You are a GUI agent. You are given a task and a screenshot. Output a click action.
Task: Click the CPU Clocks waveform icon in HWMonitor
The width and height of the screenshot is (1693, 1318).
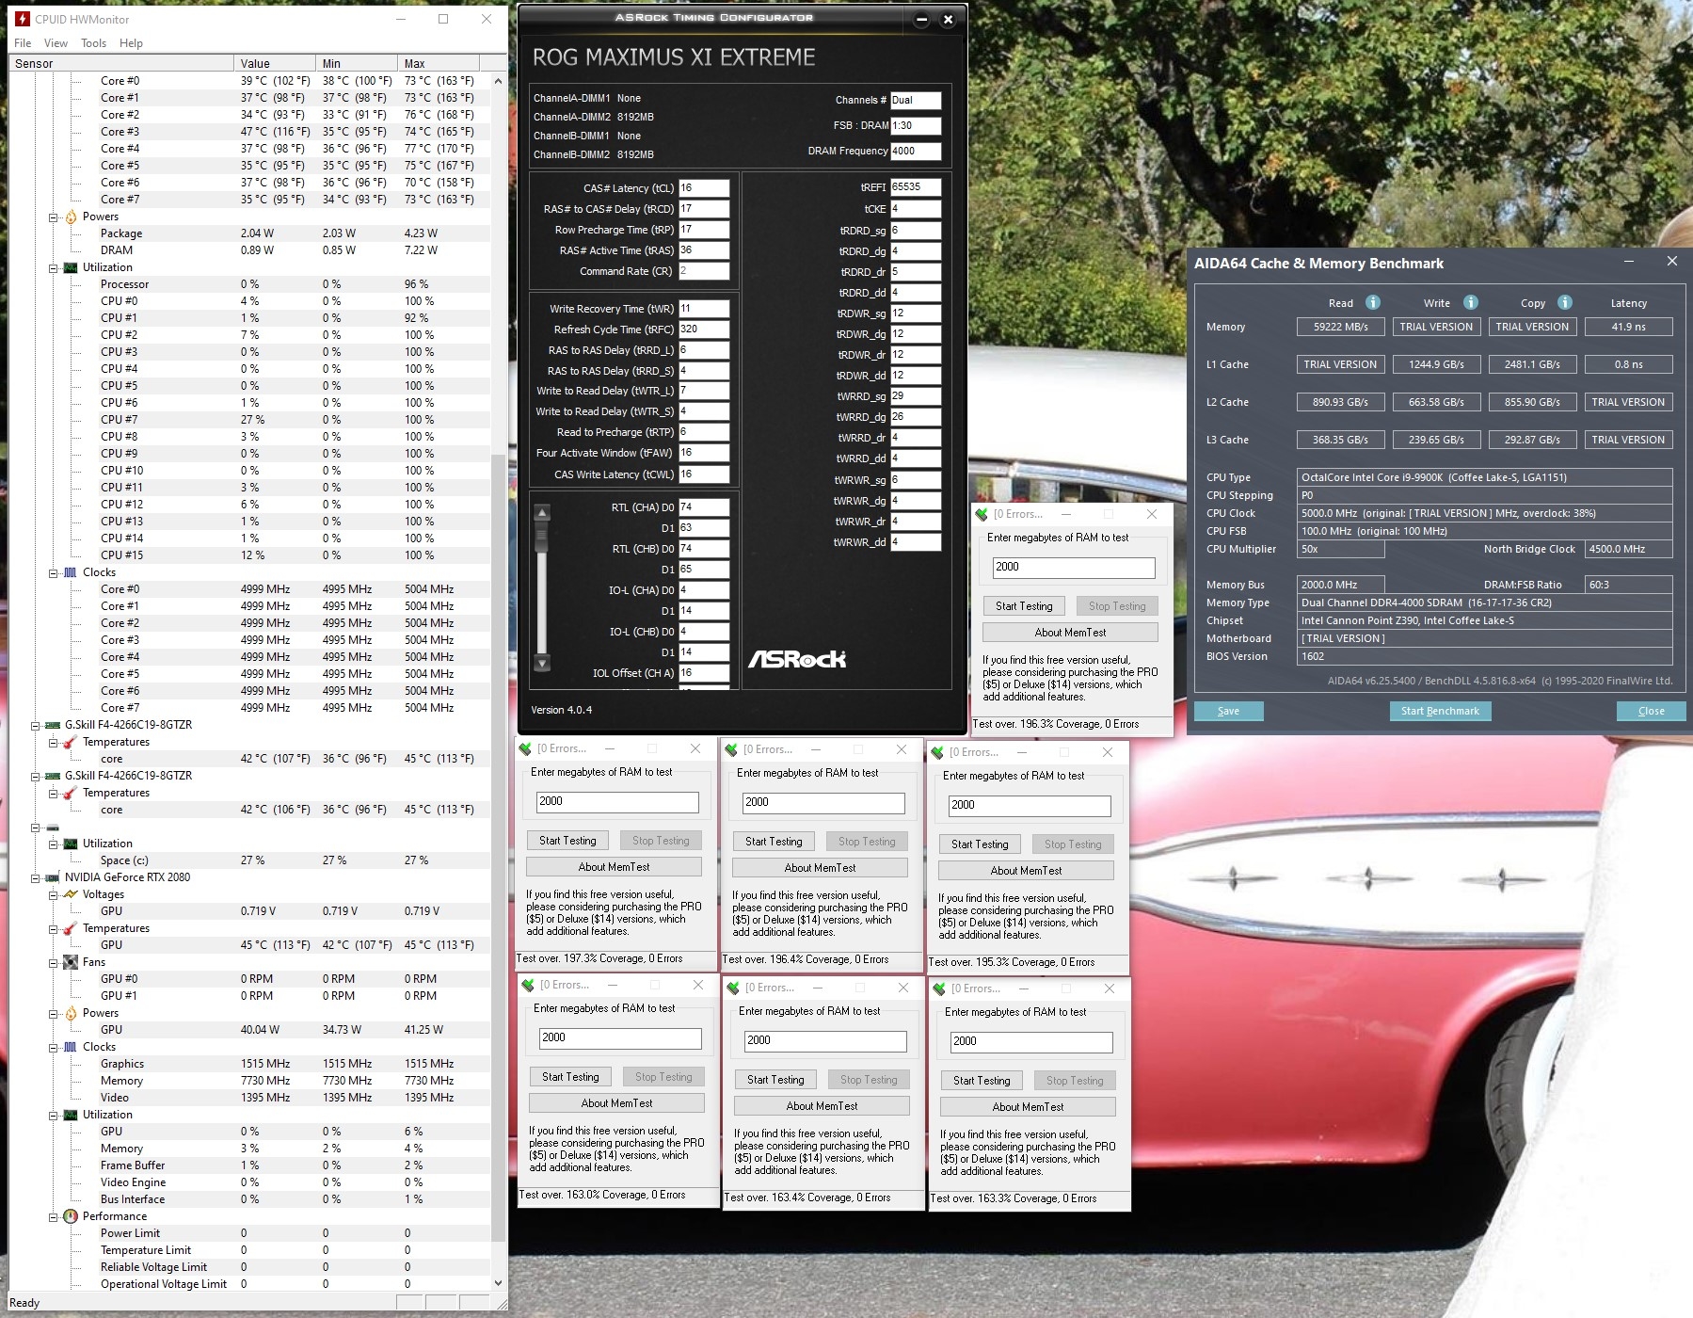click(71, 572)
